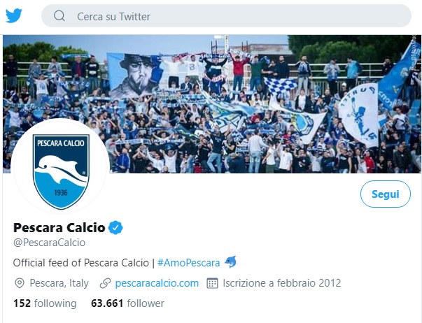Click the location pin icon

point(20,283)
